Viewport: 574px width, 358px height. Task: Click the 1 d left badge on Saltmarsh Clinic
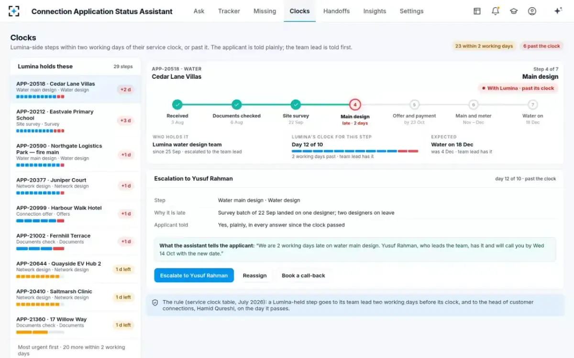123,297
